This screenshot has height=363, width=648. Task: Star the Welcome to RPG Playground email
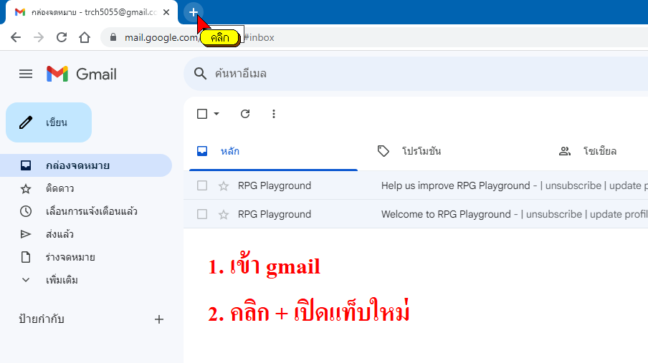pos(224,214)
